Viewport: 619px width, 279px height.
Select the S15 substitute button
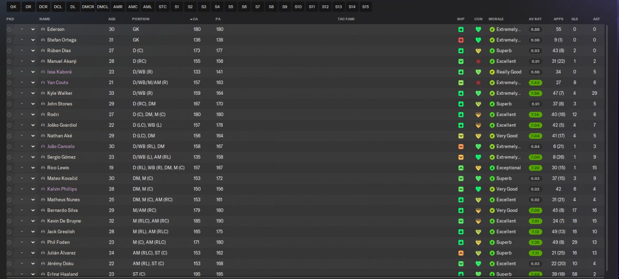[x=365, y=7]
